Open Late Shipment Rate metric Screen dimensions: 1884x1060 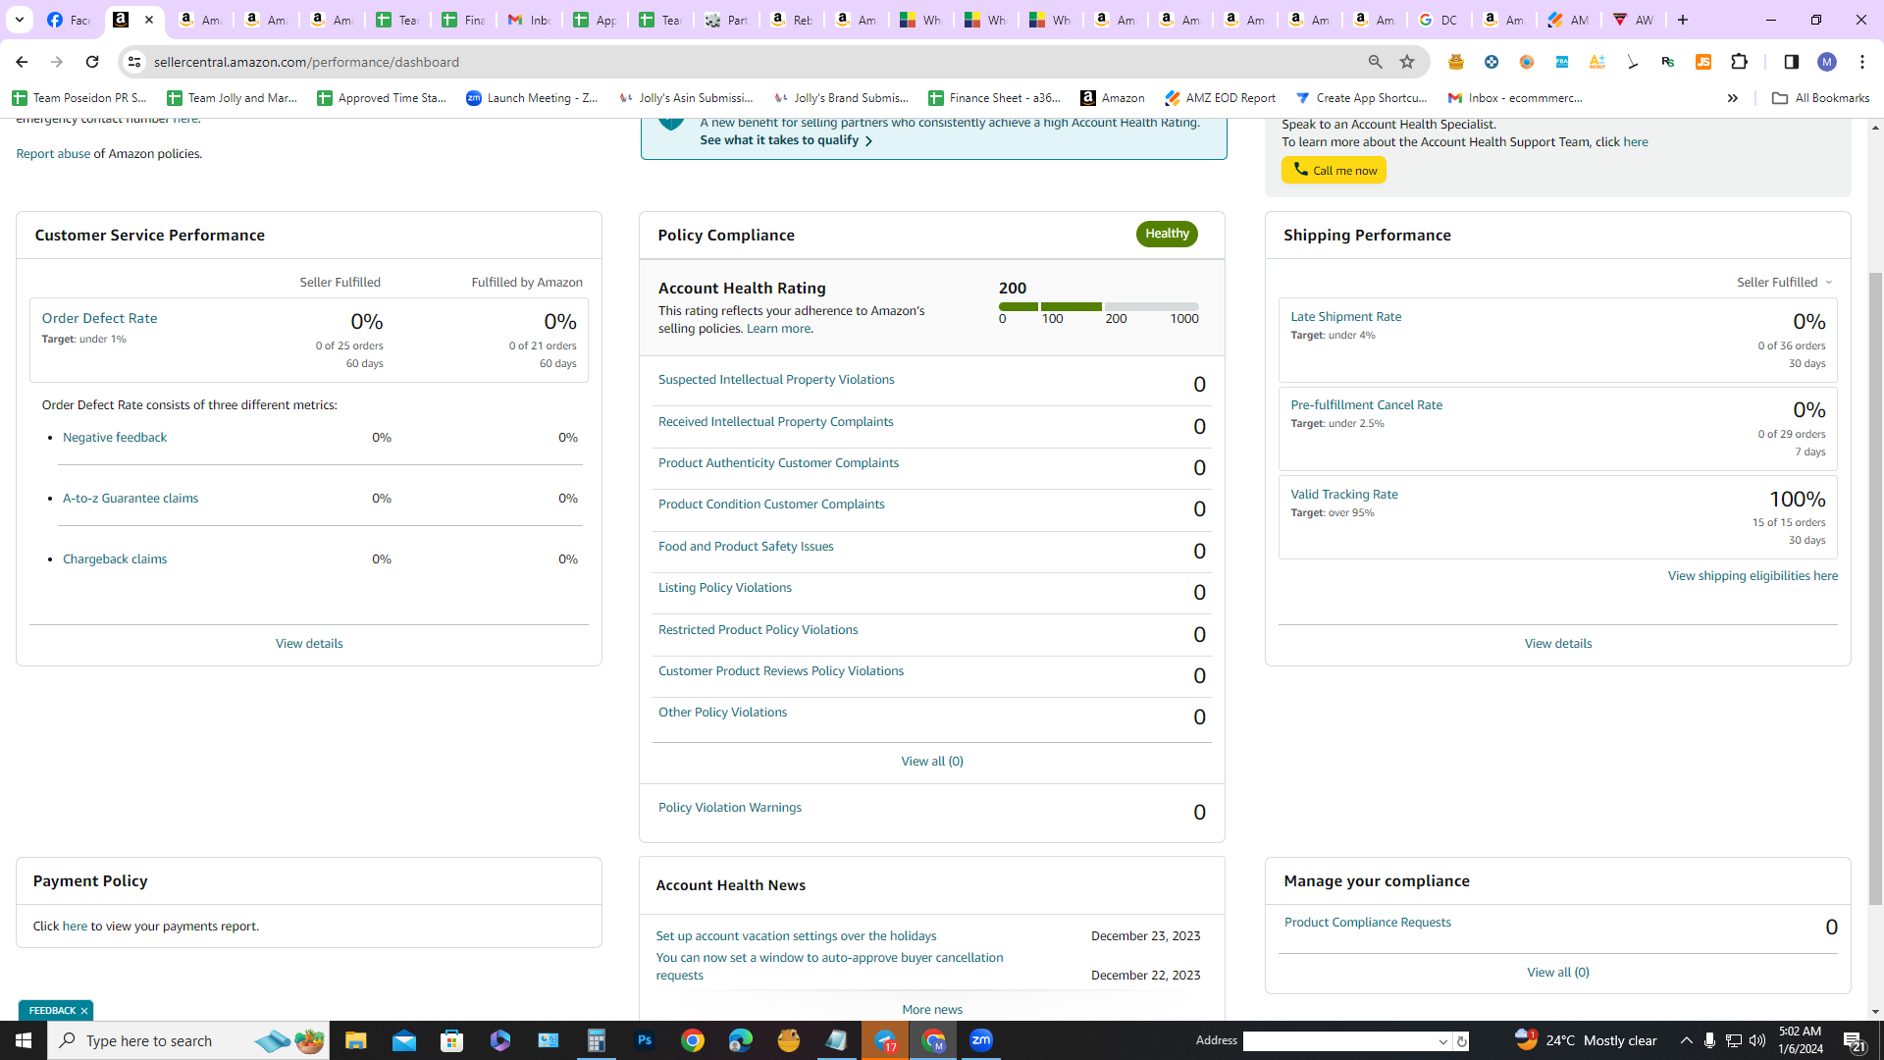point(1345,317)
